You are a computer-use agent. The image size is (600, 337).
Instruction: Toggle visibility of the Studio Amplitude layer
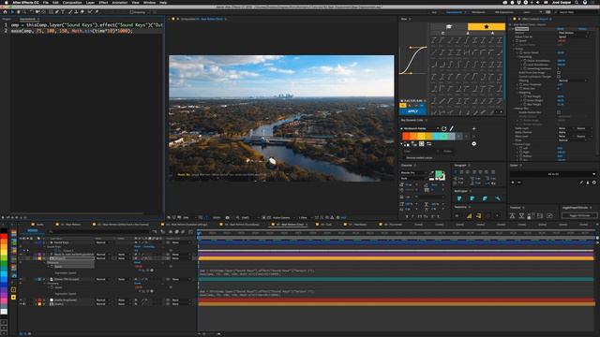[x=21, y=300]
